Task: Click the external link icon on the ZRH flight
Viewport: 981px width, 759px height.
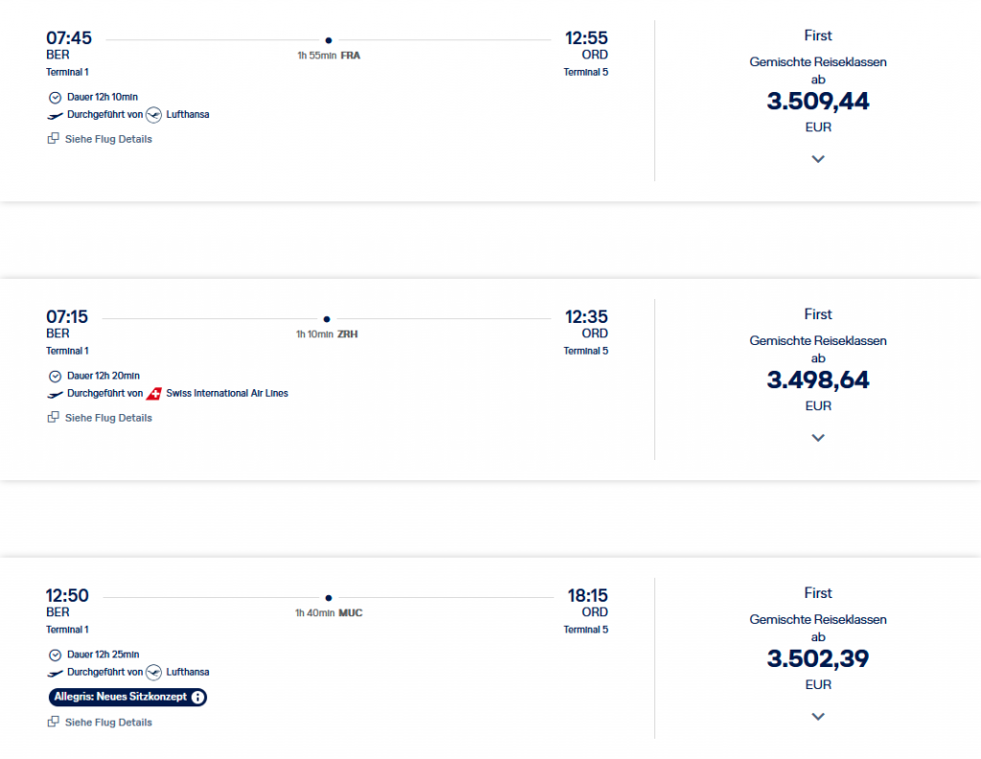Action: point(54,418)
